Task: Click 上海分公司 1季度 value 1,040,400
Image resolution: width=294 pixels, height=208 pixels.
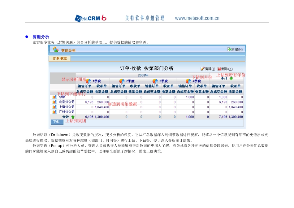Action: click(x=102, y=107)
